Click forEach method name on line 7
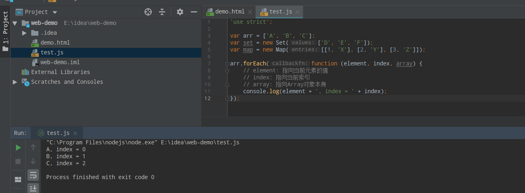525x193 pixels. pyautogui.click(x=255, y=63)
